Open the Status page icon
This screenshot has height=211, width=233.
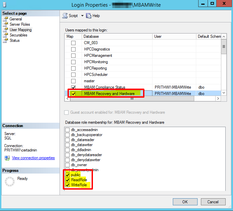(5, 40)
